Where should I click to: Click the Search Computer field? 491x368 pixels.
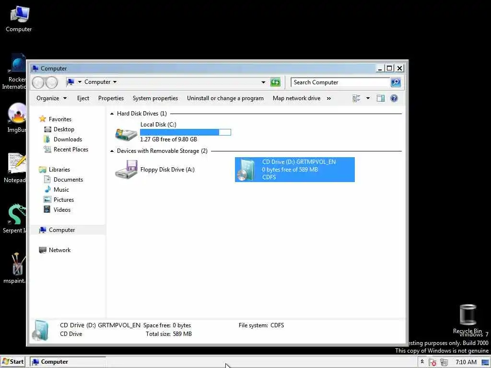coord(340,82)
